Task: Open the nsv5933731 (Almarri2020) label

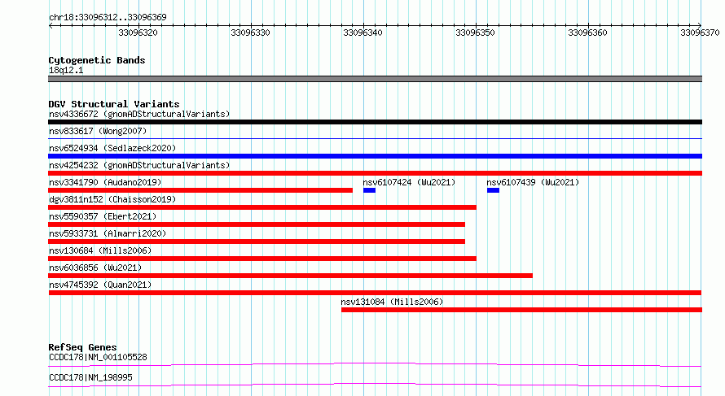Action: (x=108, y=233)
